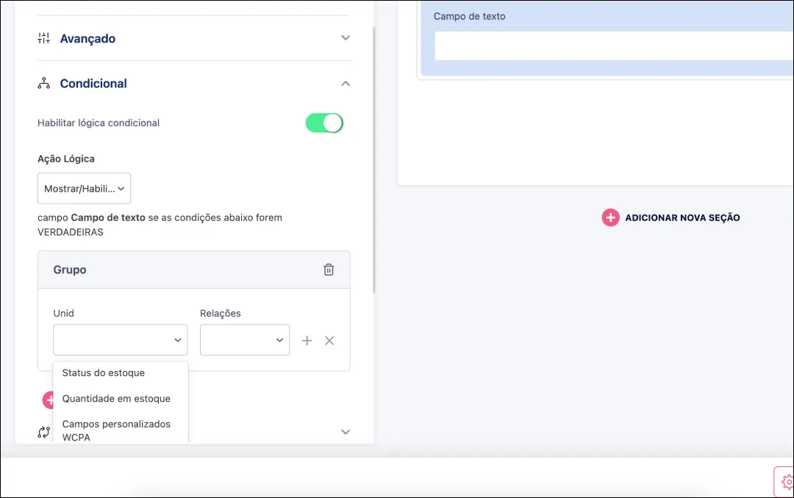Choose Quantidade em estoque option
Viewport: 794px width, 498px height.
[116, 399]
